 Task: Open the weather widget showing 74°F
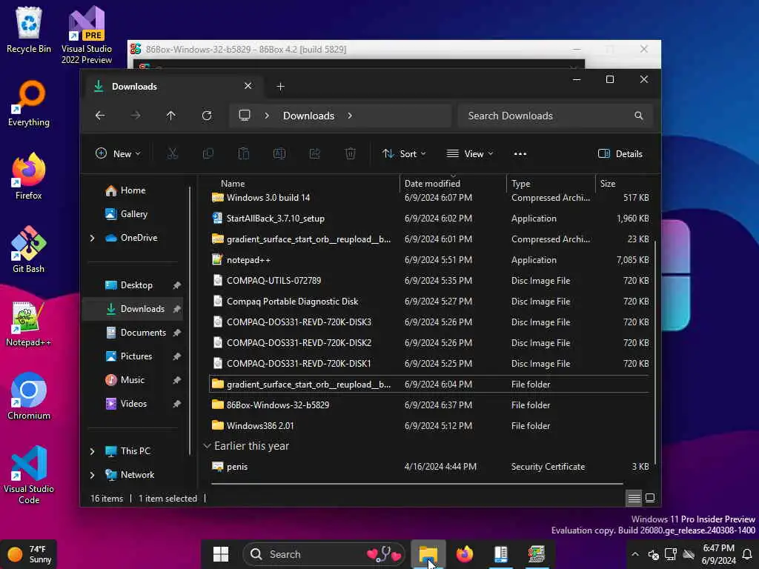click(29, 554)
